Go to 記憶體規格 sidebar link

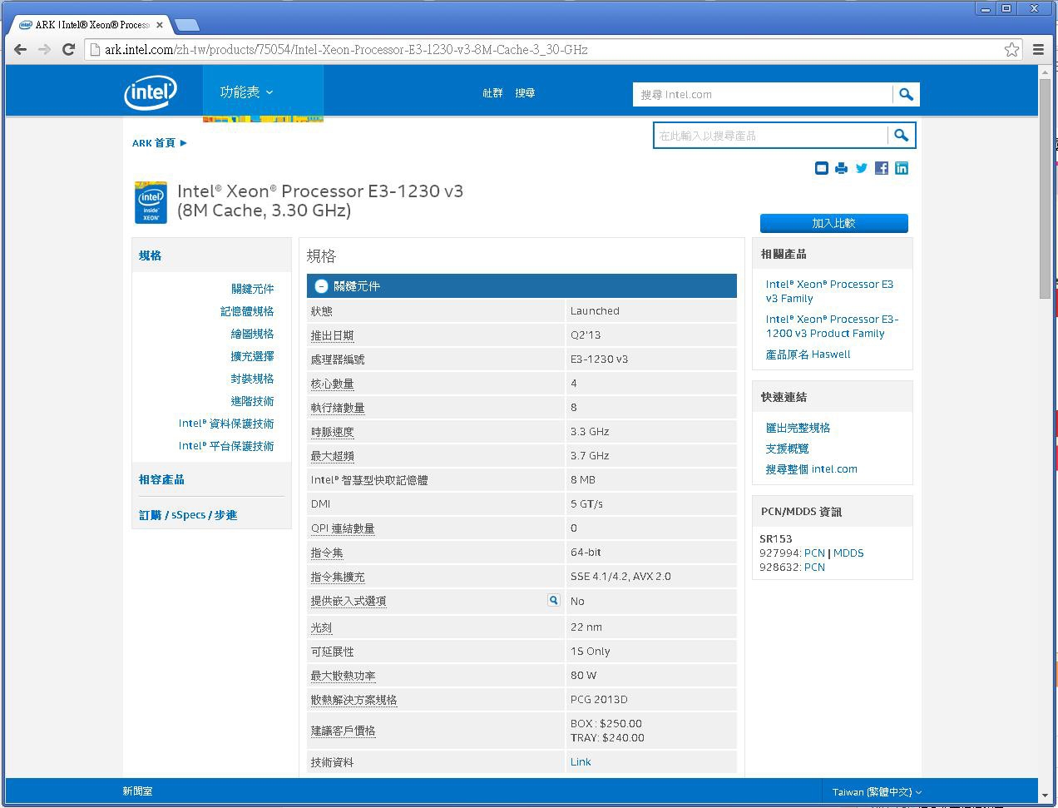247,311
